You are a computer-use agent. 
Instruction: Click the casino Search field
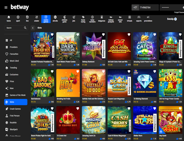[x=16, y=28]
